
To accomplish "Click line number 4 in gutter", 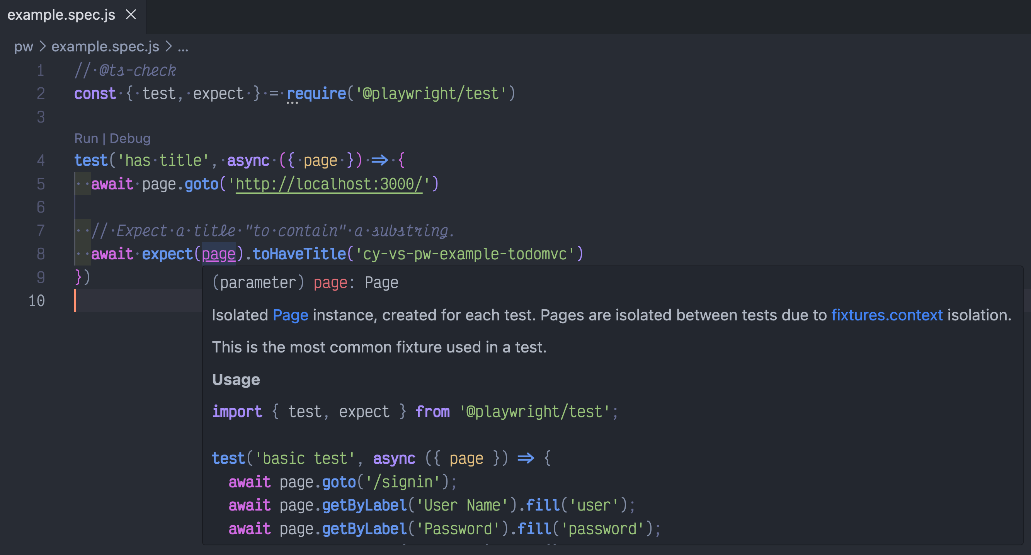I will 41,160.
